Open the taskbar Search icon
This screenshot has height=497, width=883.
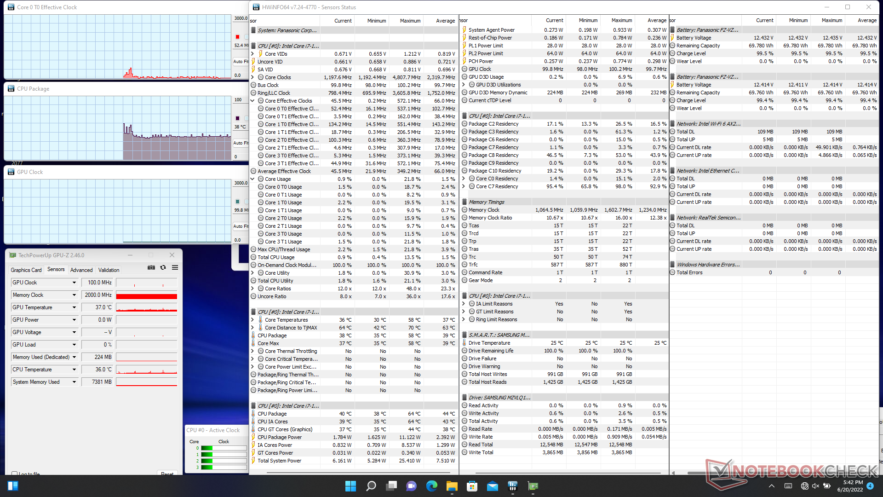[x=371, y=486]
